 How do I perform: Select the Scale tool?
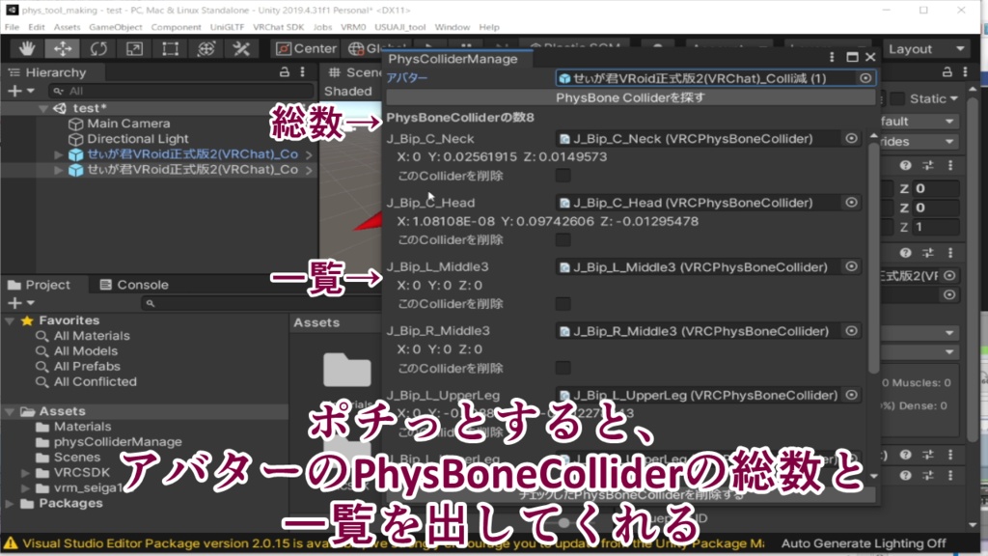(x=132, y=46)
